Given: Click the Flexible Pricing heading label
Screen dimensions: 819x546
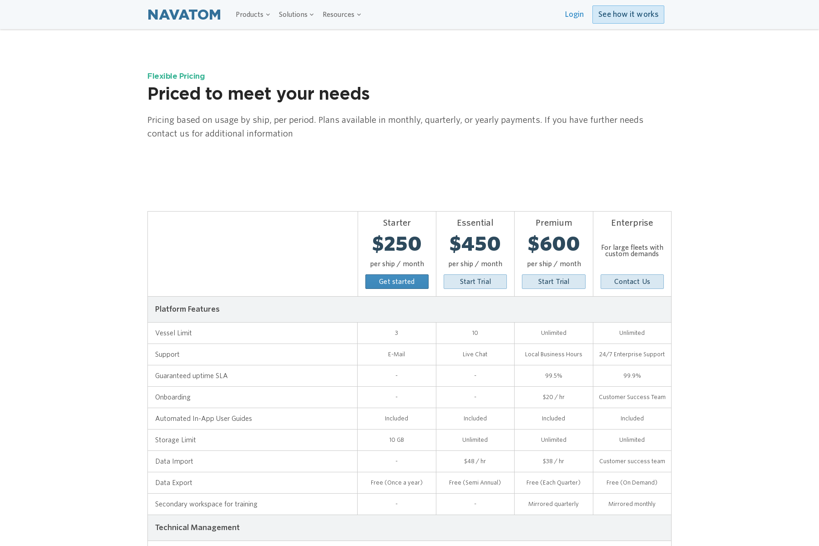Looking at the screenshot, I should coord(176,76).
